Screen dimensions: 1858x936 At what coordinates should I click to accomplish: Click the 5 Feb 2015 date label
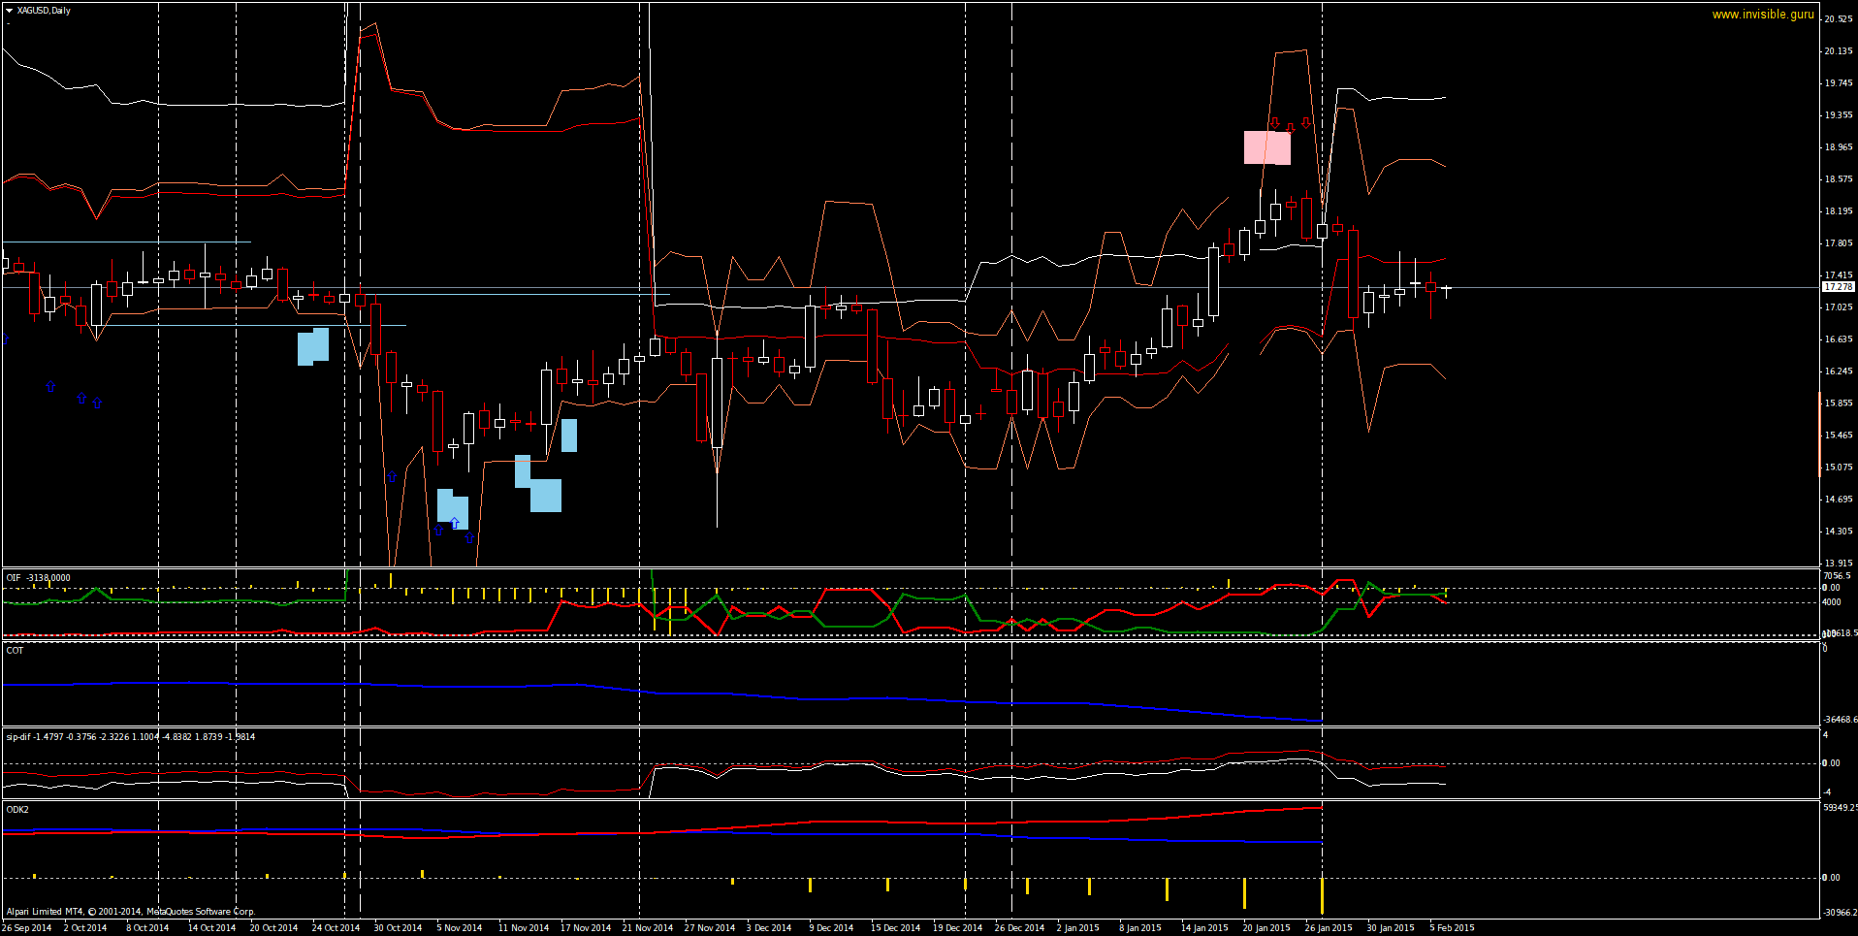point(1452,928)
